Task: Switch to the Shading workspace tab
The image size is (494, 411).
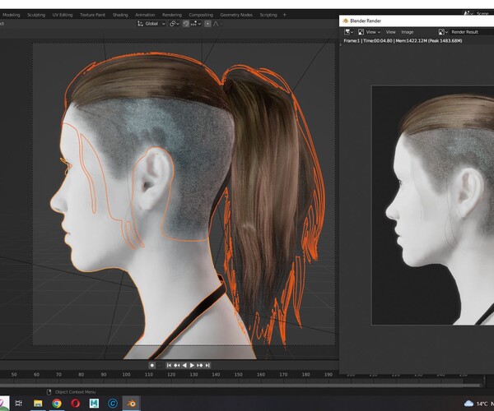Action: point(120,15)
